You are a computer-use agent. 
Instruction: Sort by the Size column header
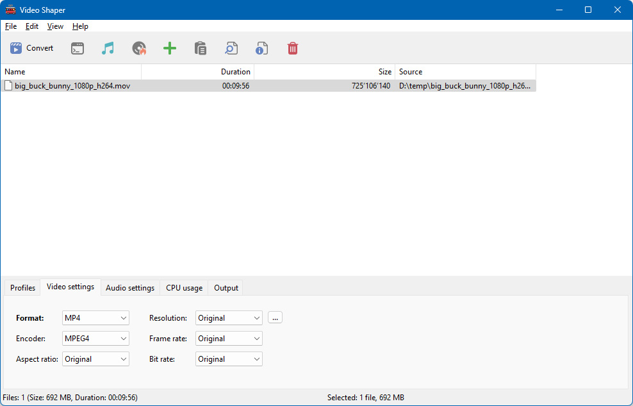click(x=325, y=71)
